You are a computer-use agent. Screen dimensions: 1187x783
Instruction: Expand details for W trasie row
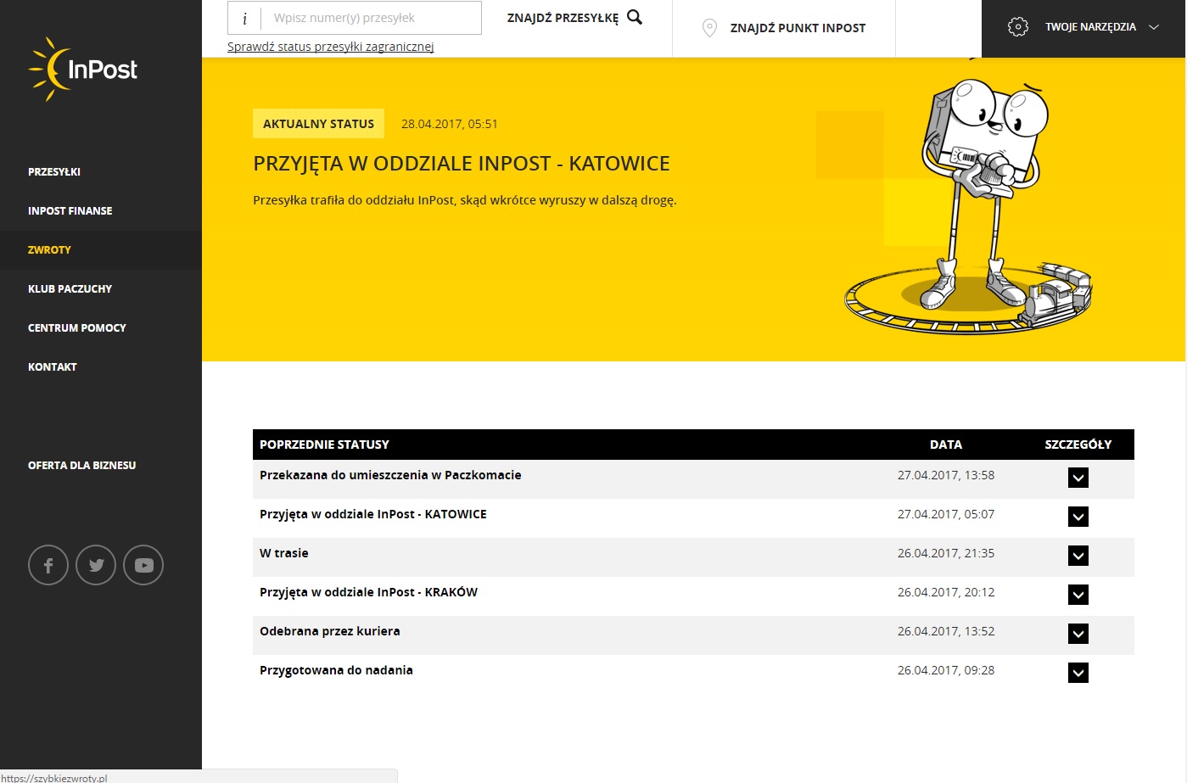(1078, 556)
